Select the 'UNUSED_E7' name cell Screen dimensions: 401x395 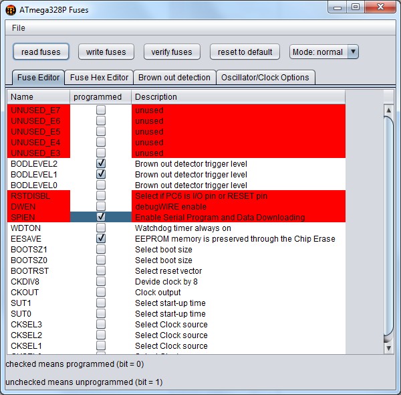[x=38, y=110]
